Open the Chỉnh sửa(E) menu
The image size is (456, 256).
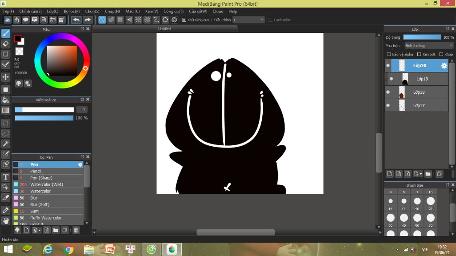pos(31,11)
